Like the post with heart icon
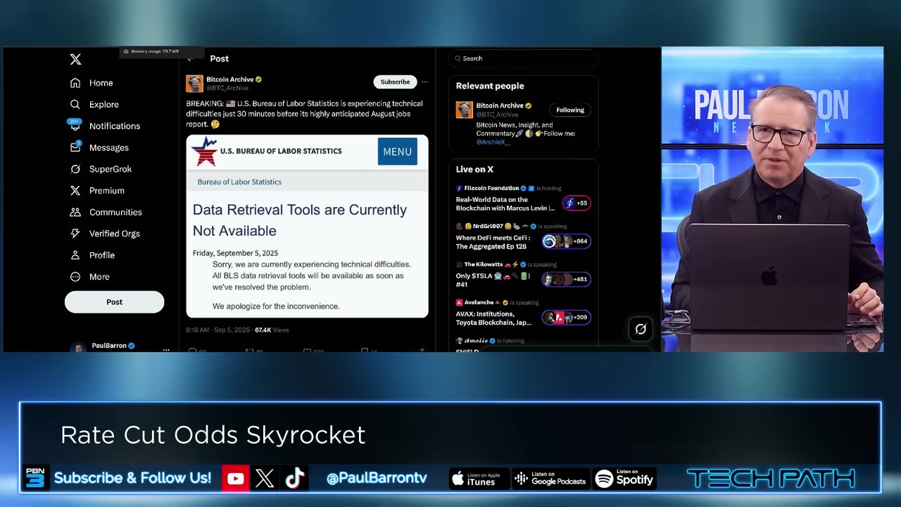The width and height of the screenshot is (901, 507). coord(307,350)
